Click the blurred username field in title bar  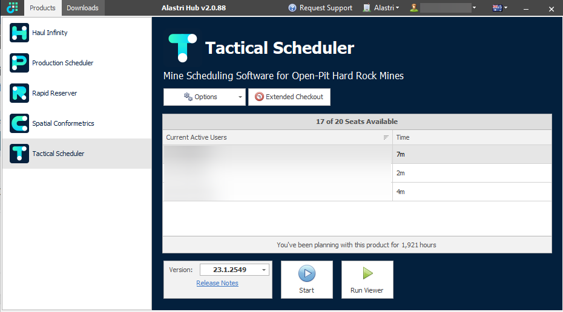[446, 7]
